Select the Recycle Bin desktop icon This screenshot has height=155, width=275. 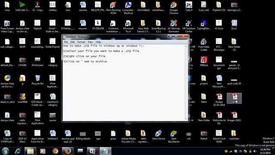coord(37,80)
